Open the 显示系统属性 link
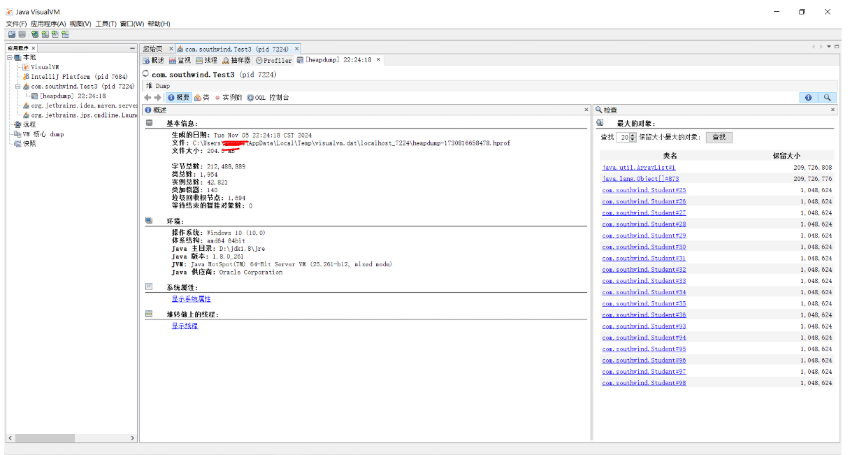The width and height of the screenshot is (850, 455). point(191,299)
